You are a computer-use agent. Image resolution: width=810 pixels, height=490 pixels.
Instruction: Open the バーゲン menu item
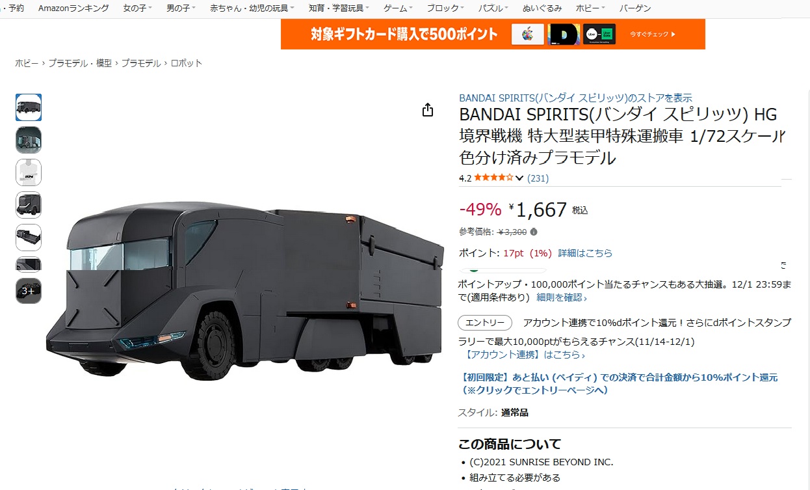[635, 8]
